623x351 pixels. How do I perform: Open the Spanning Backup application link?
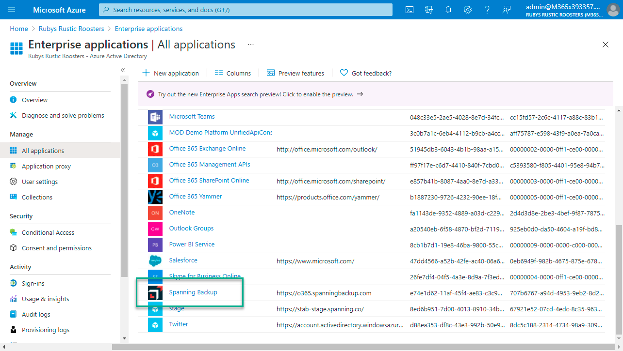pyautogui.click(x=193, y=292)
